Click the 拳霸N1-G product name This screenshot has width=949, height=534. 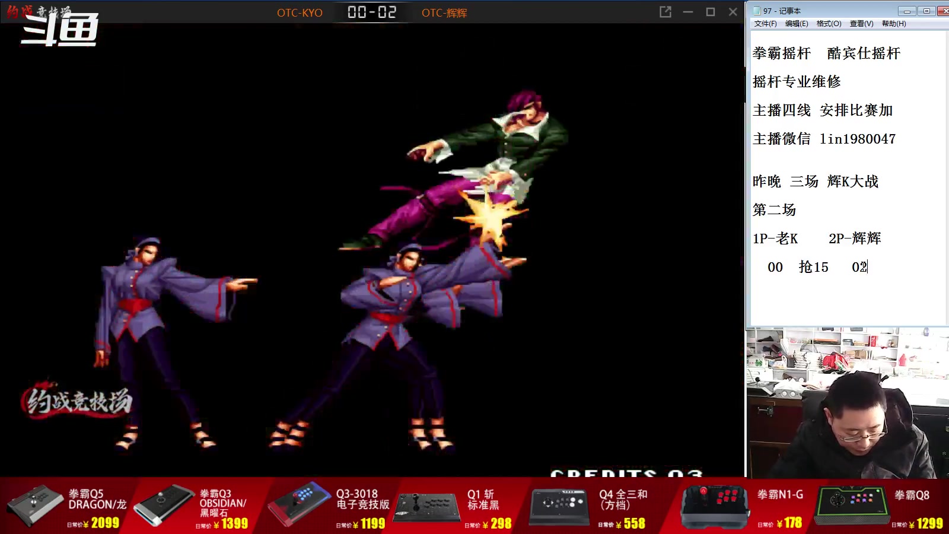click(x=780, y=494)
